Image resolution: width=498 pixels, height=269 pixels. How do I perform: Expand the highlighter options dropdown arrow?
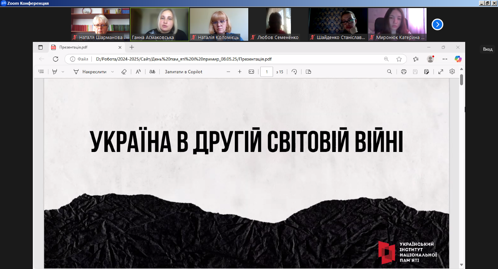click(63, 72)
